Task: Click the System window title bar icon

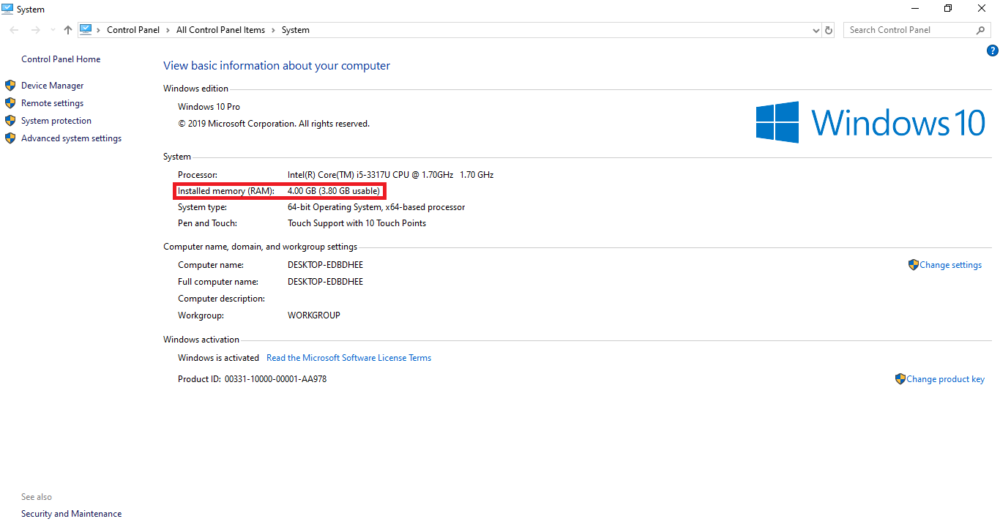Action: (x=8, y=9)
